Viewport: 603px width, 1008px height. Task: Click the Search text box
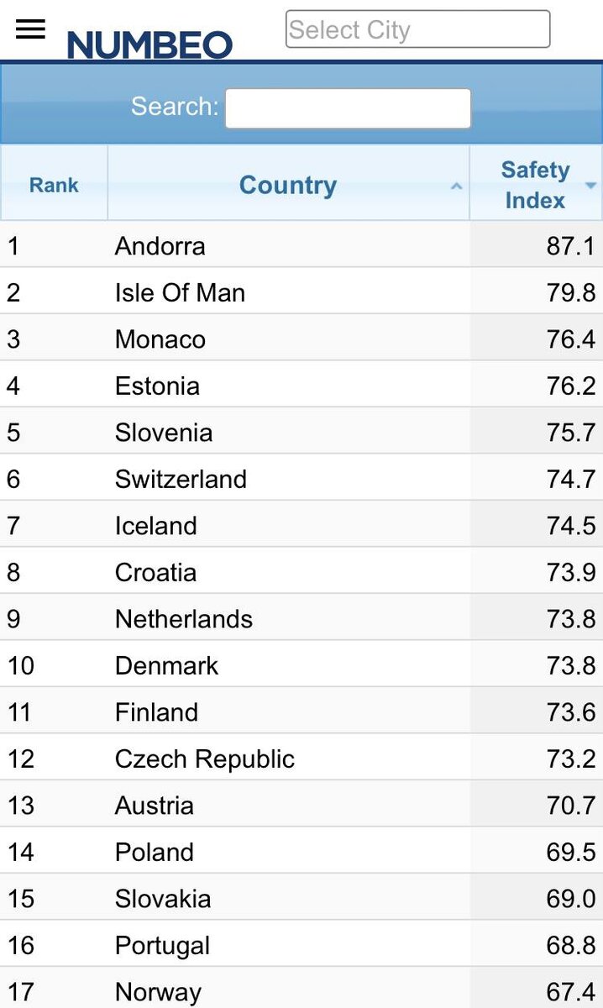[x=348, y=108]
